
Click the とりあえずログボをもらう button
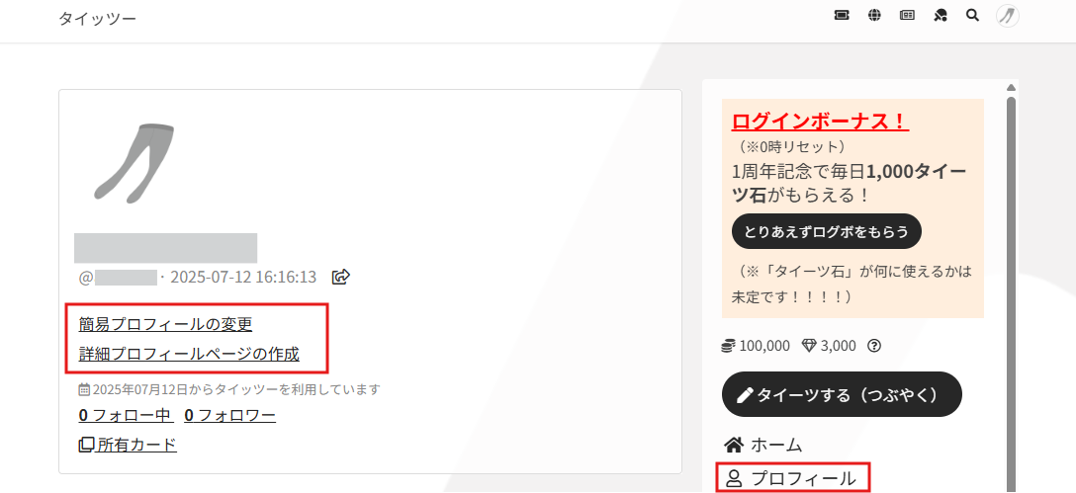click(826, 232)
